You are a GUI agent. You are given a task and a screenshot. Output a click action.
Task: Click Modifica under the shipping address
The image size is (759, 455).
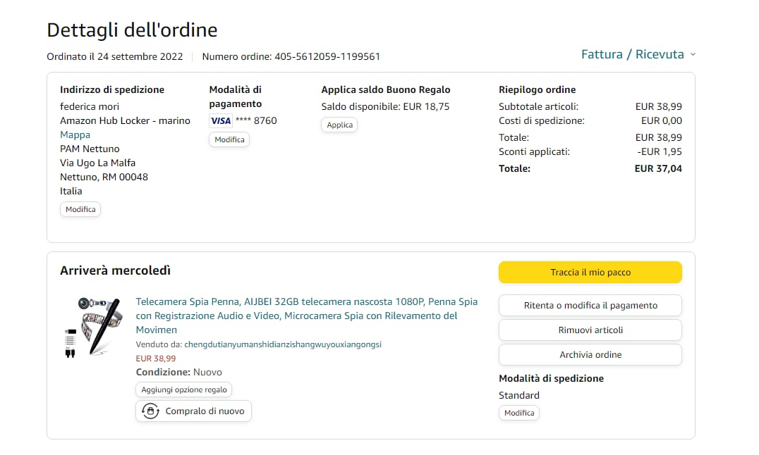80,209
